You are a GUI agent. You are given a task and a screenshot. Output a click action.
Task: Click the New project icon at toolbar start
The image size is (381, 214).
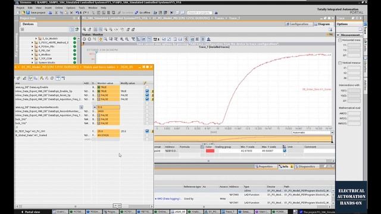[18, 12]
